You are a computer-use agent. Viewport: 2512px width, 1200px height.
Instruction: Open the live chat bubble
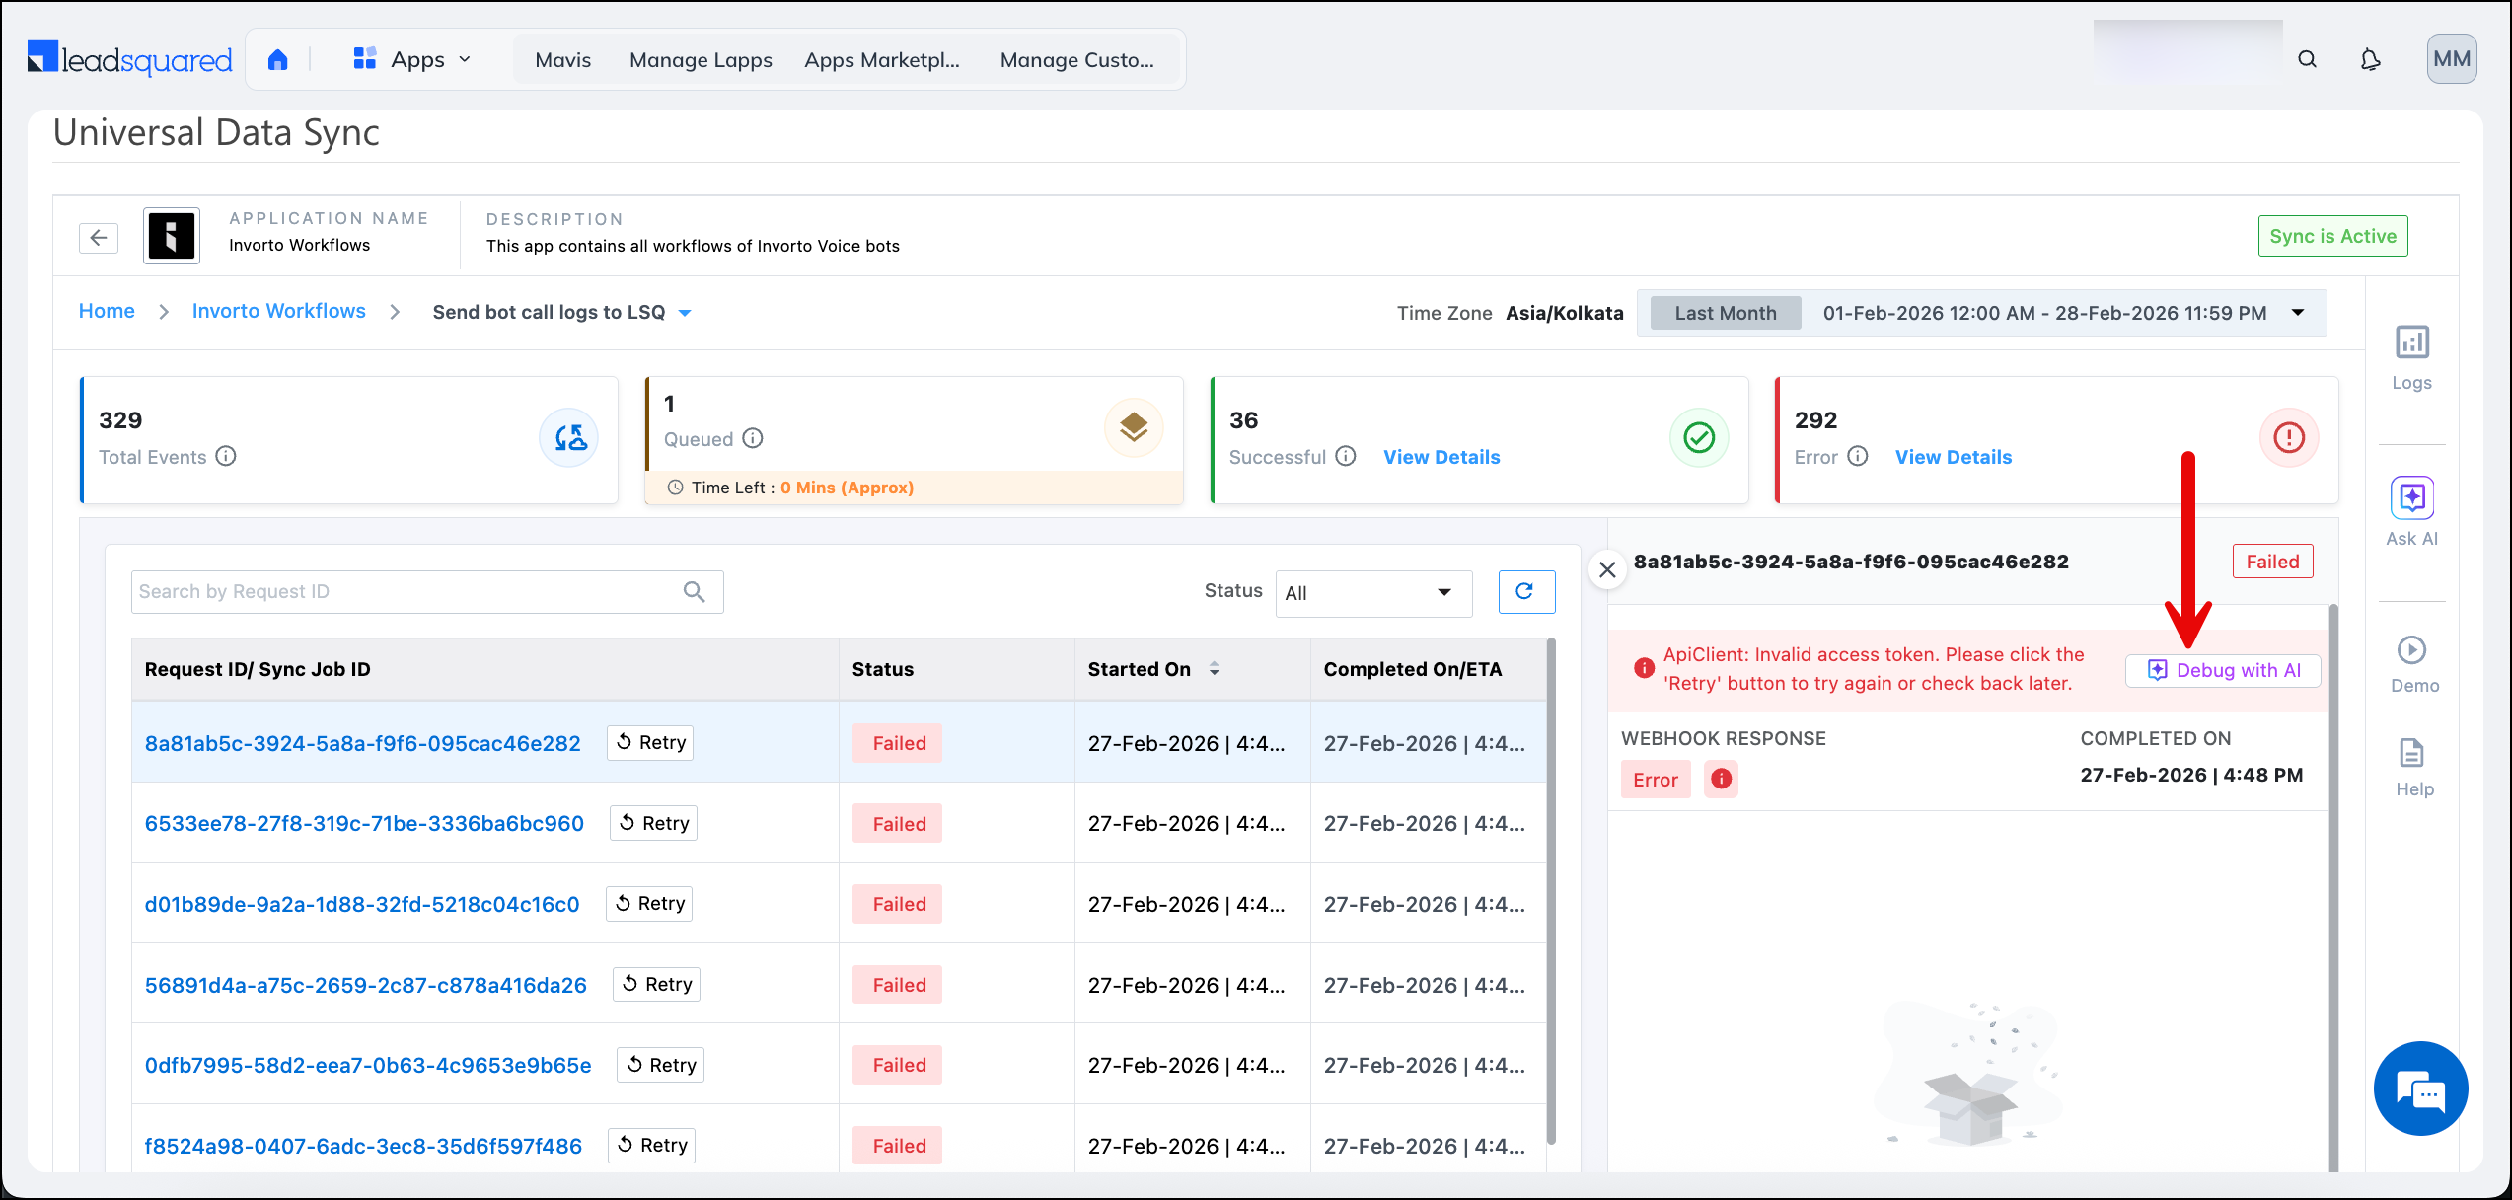click(x=2419, y=1089)
